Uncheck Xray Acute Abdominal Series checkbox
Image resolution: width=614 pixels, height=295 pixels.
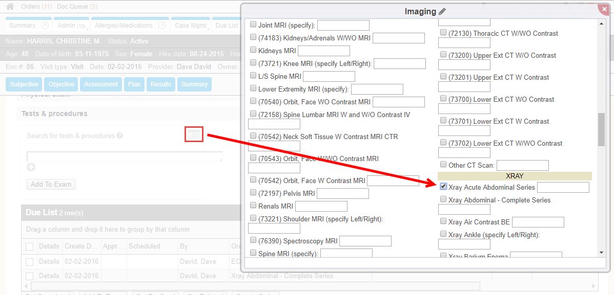[x=443, y=187]
